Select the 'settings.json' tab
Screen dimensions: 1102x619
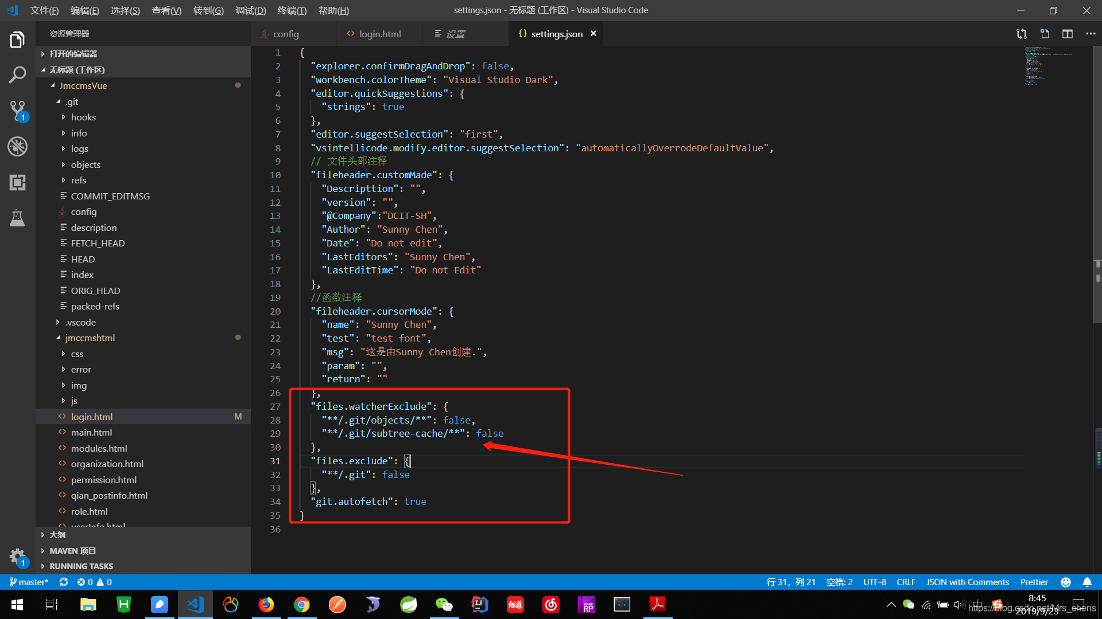(x=557, y=33)
